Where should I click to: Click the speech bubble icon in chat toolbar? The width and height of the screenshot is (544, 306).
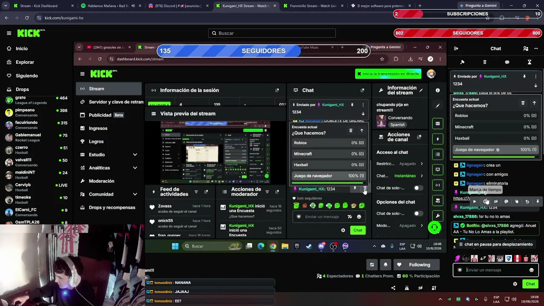tap(507, 62)
